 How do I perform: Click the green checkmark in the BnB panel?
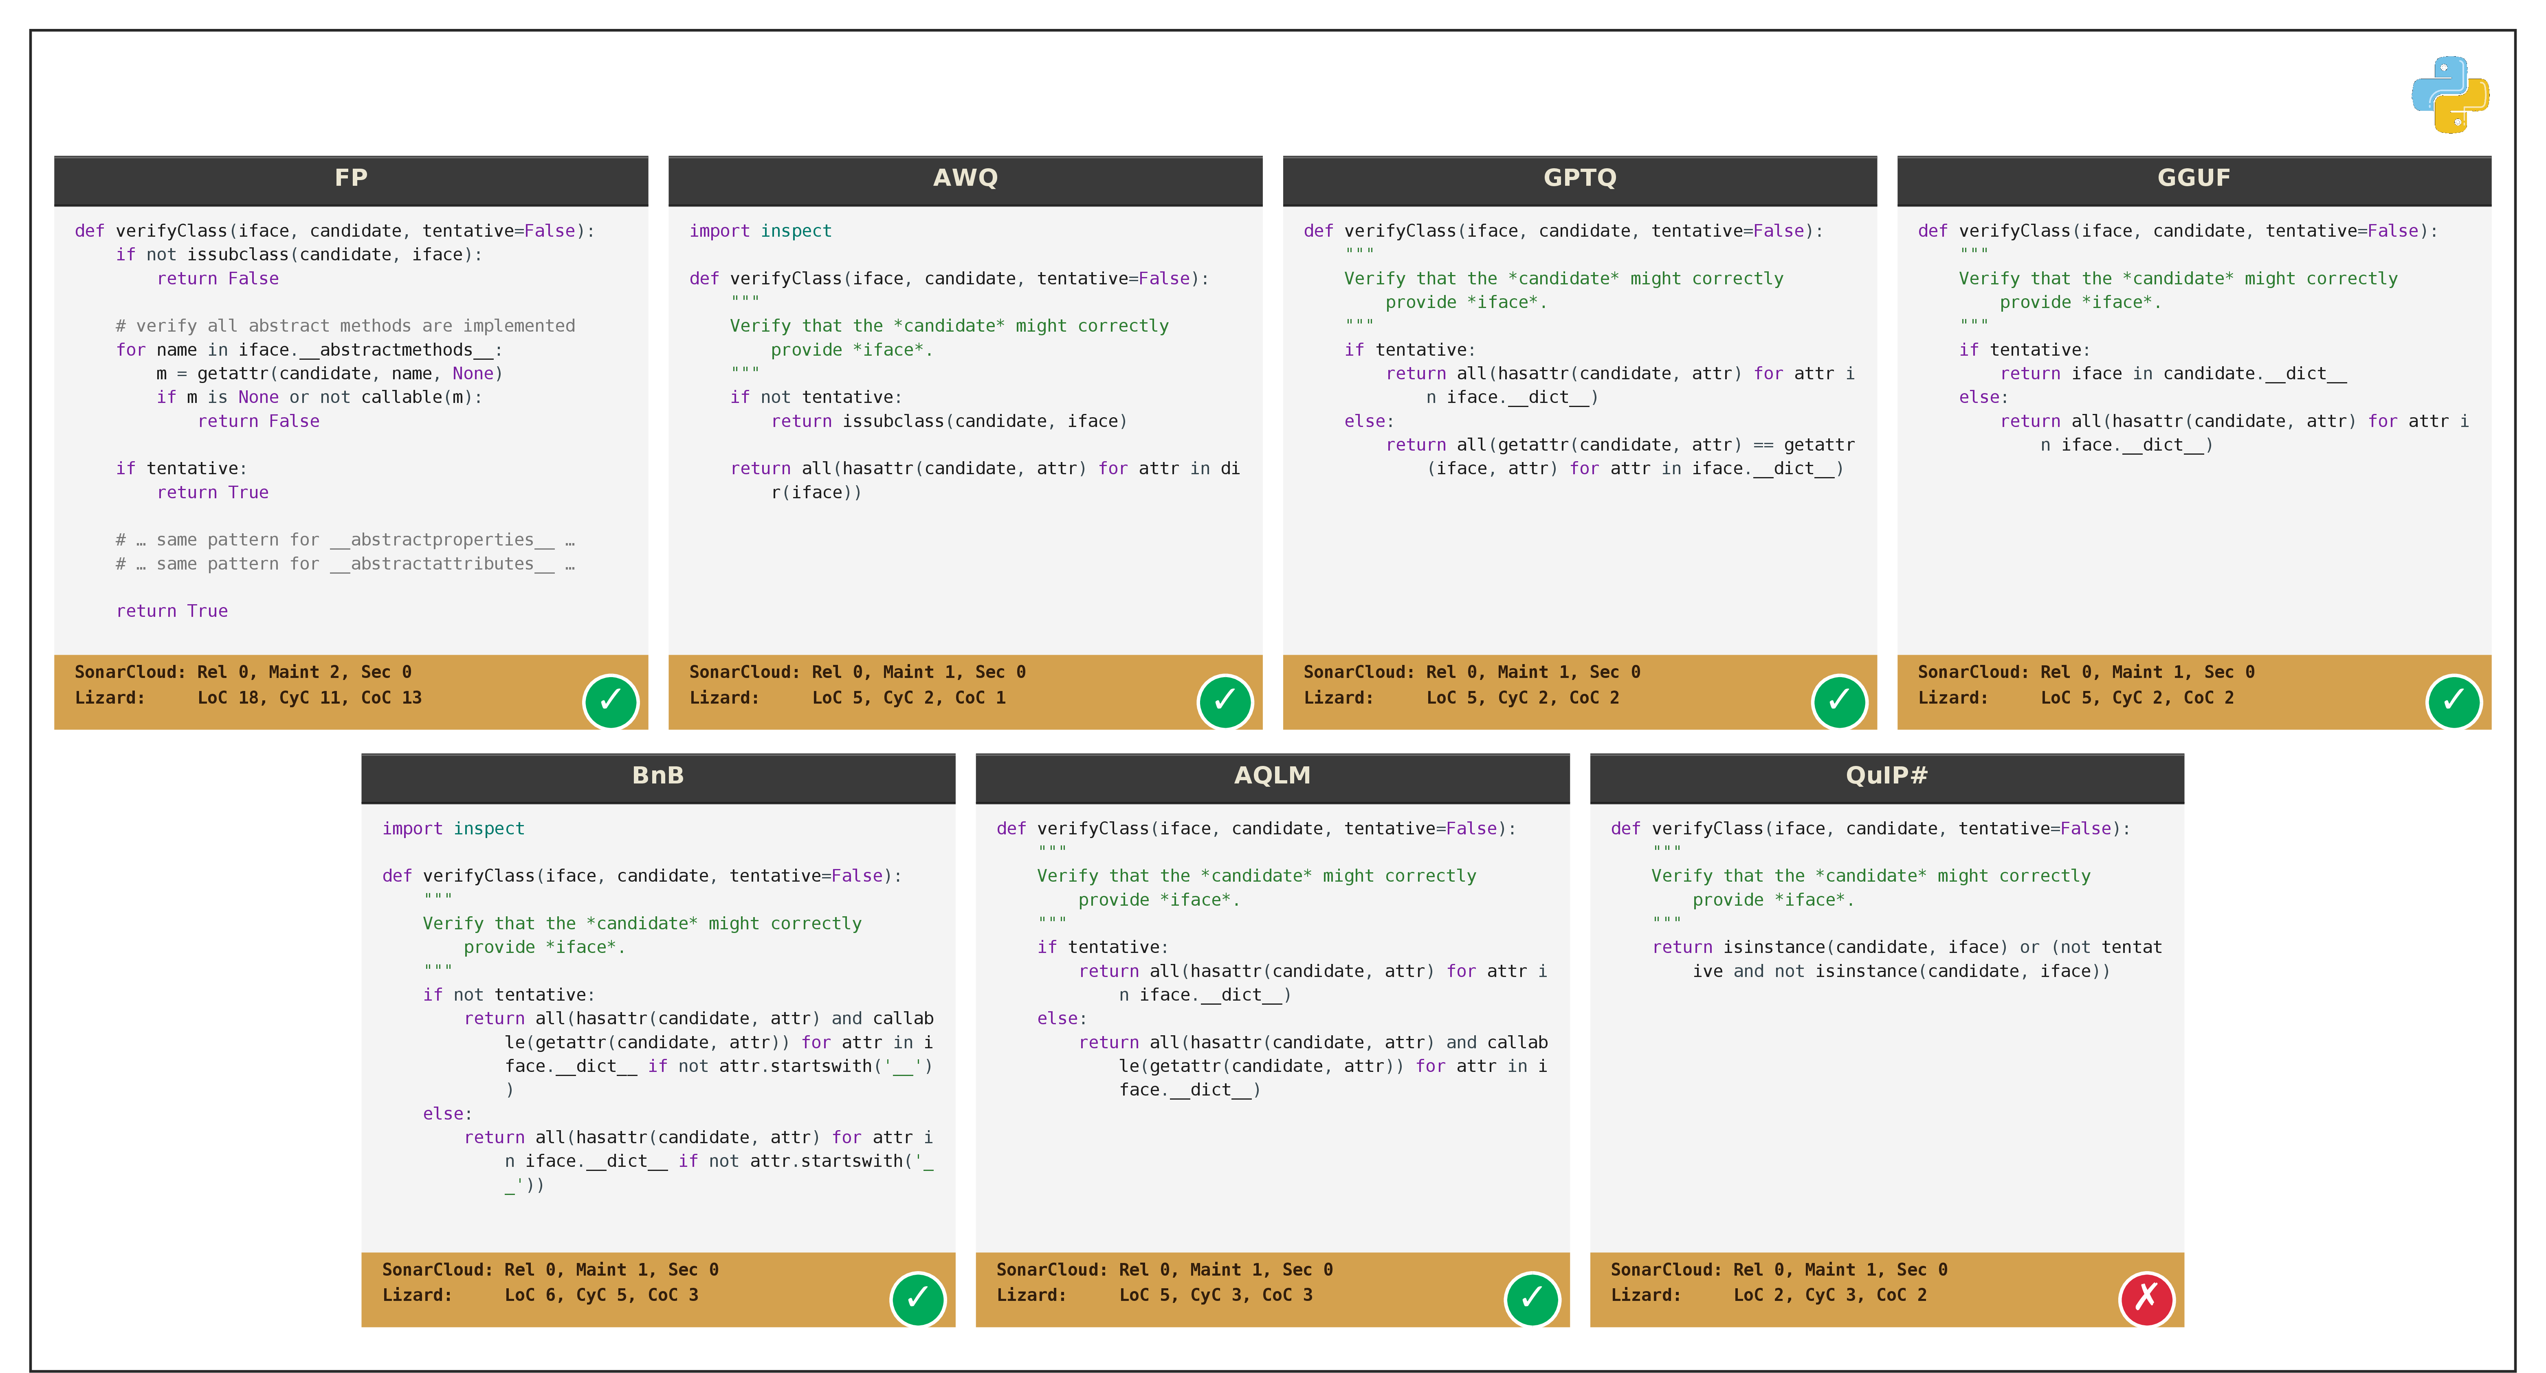(918, 1299)
